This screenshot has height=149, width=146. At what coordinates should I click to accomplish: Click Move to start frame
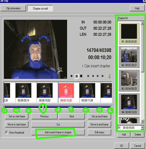point(17,124)
